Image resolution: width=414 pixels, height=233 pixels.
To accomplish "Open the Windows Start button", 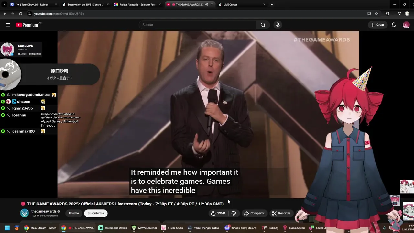I will pyautogui.click(x=7, y=228).
